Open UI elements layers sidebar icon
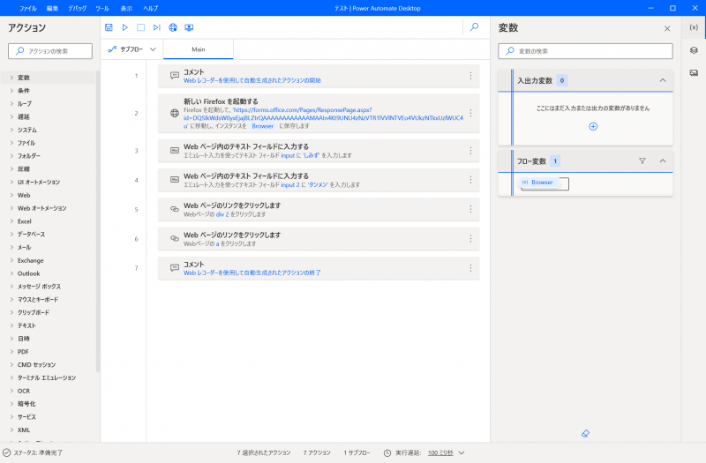This screenshot has width=706, height=463. [x=694, y=50]
